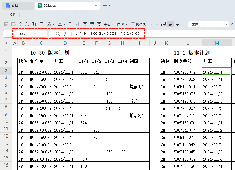
Task: Click the borders grid icon
Action: click(41, 24)
